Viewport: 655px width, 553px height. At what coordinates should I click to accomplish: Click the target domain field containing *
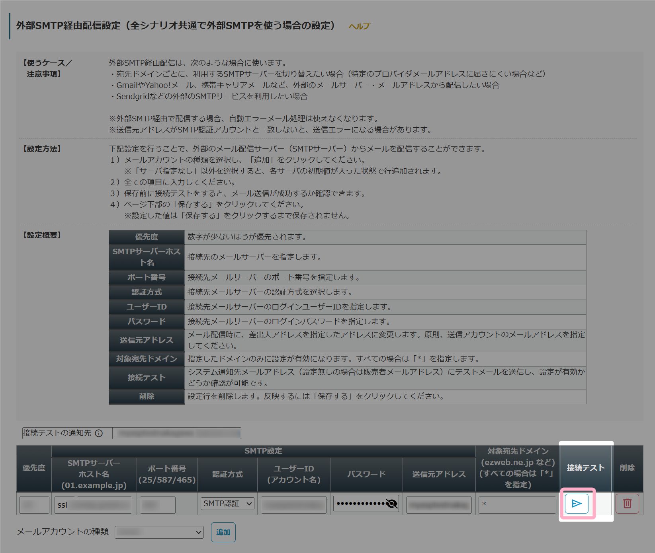click(517, 505)
